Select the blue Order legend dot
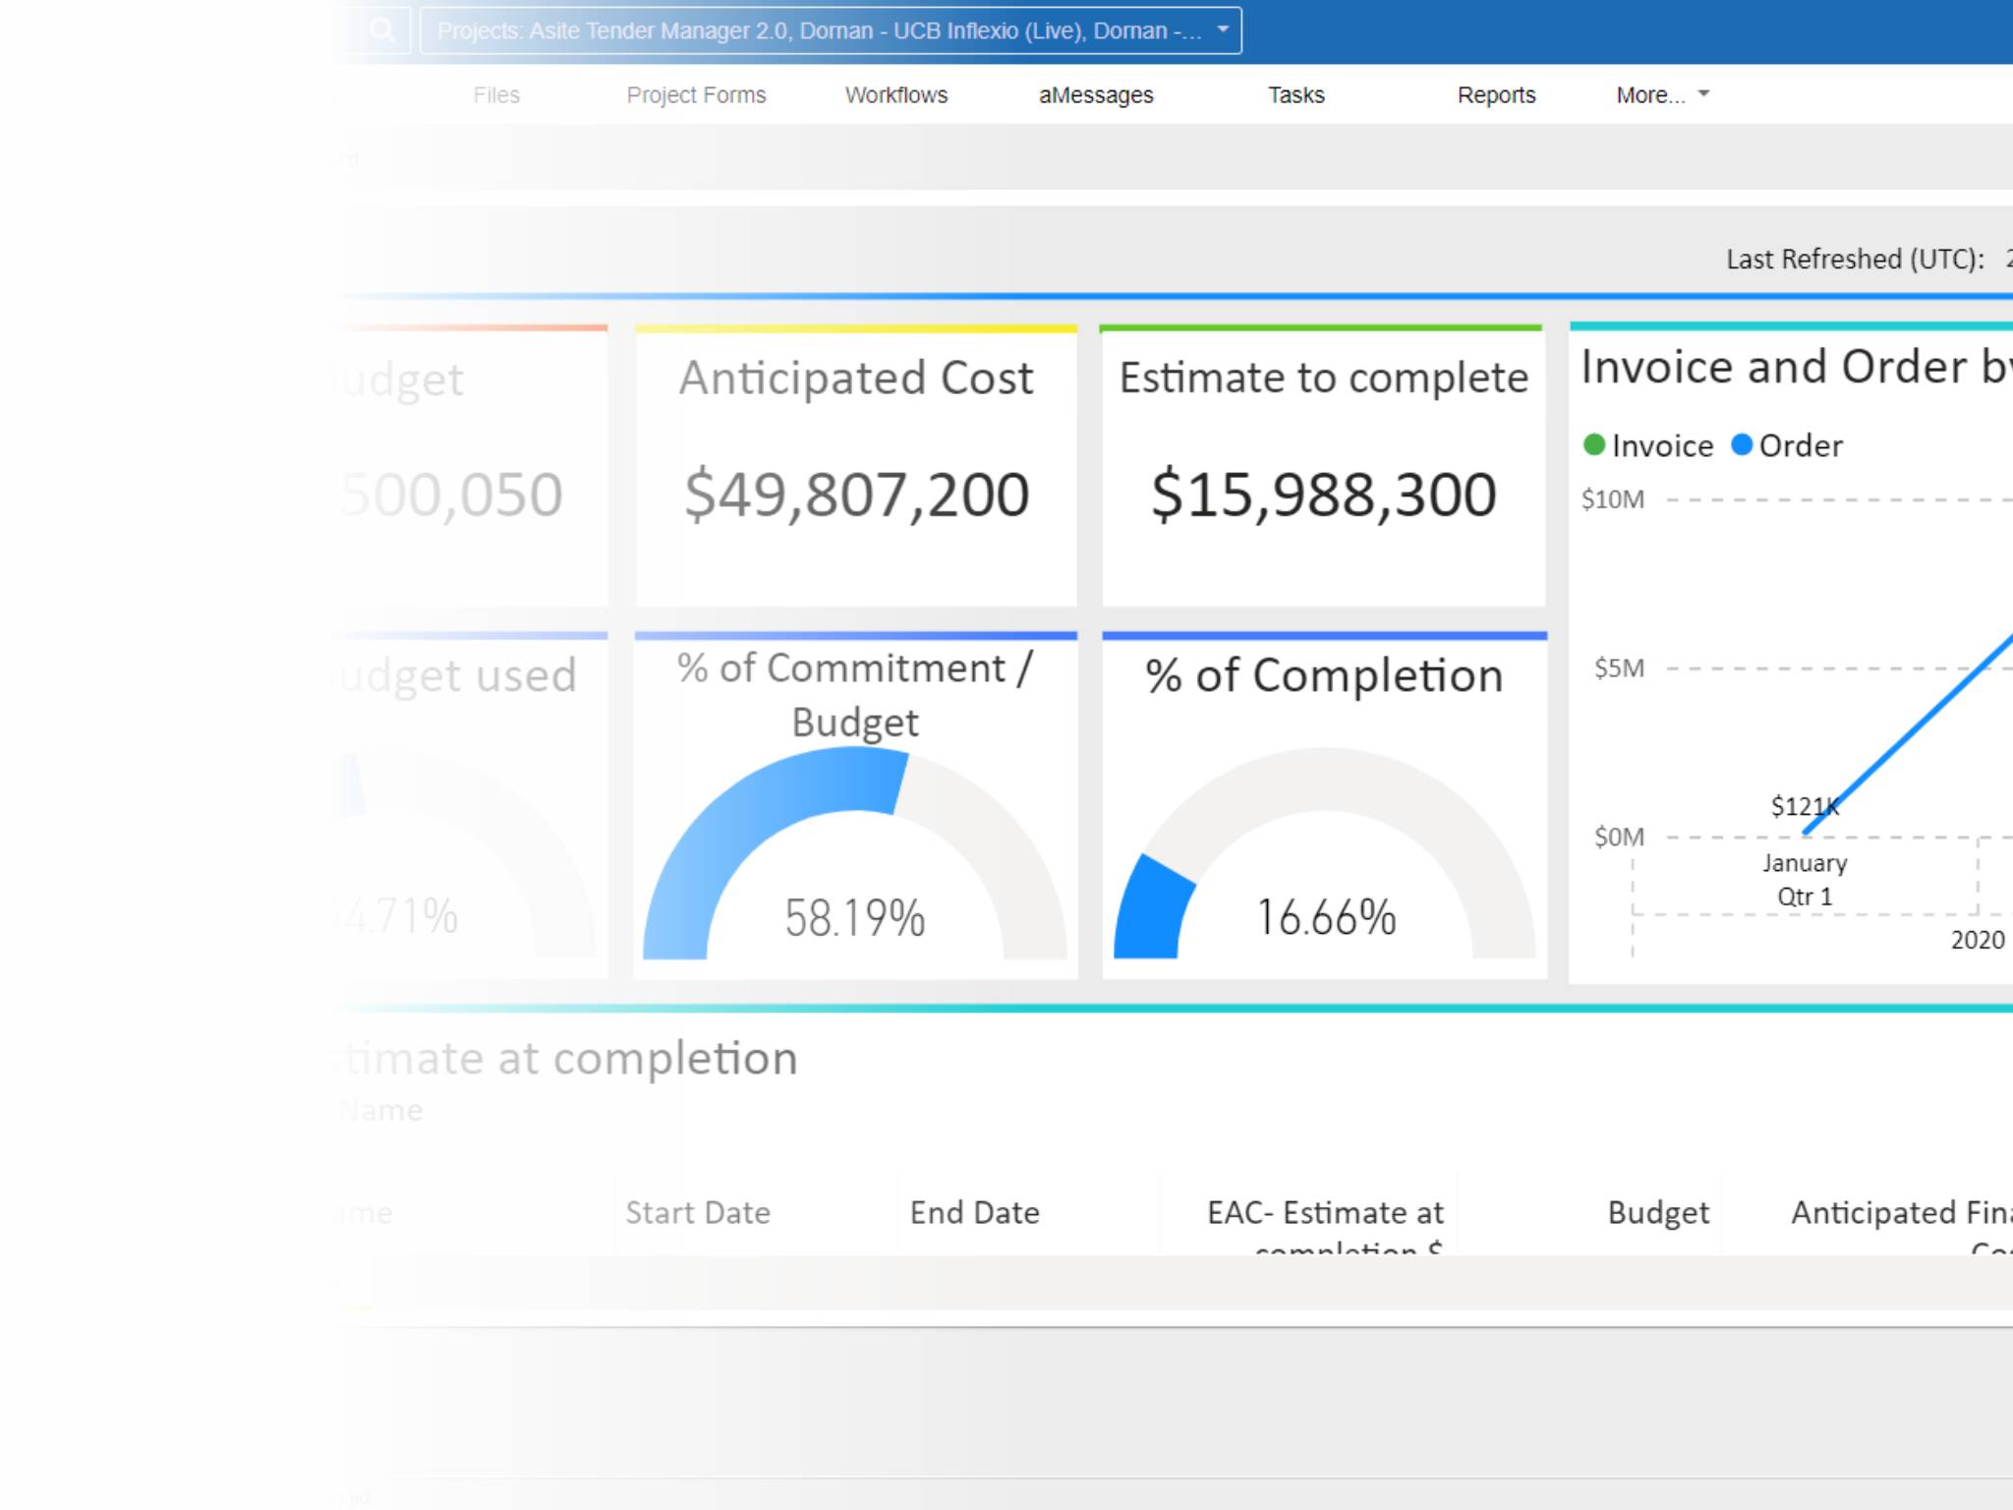 point(1741,444)
